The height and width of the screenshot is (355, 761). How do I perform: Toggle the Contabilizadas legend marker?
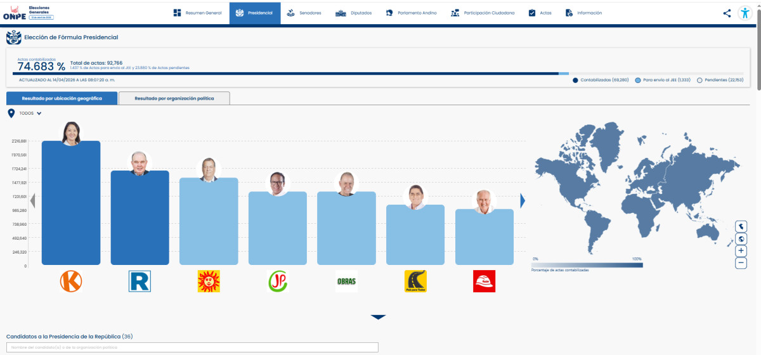575,81
